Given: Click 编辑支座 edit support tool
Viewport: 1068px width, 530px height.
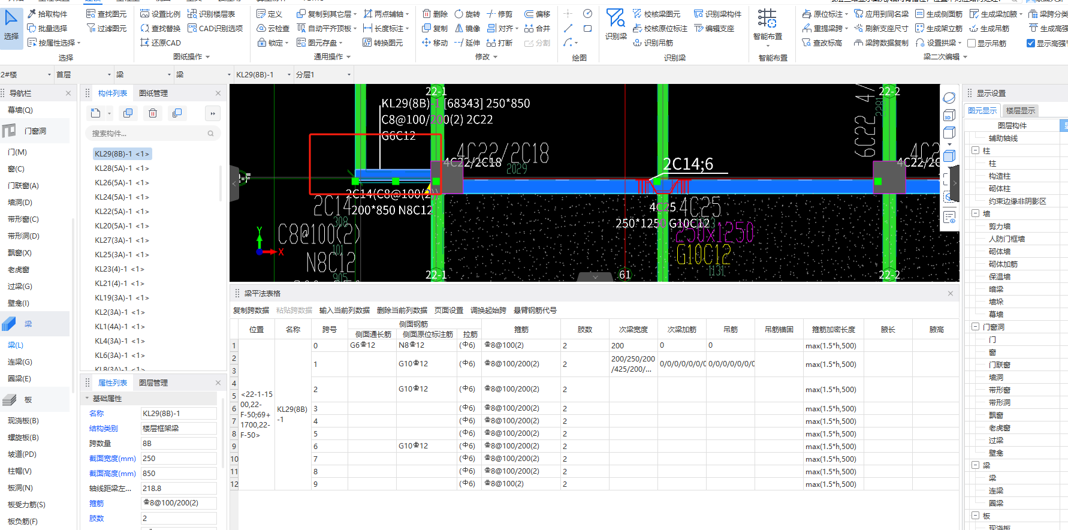Looking at the screenshot, I should click(714, 28).
